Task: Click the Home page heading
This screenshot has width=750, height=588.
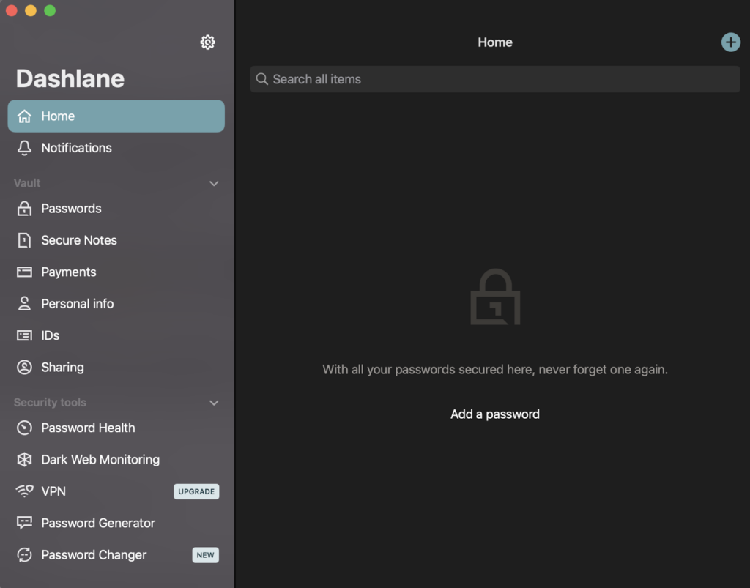Action: pyautogui.click(x=495, y=42)
